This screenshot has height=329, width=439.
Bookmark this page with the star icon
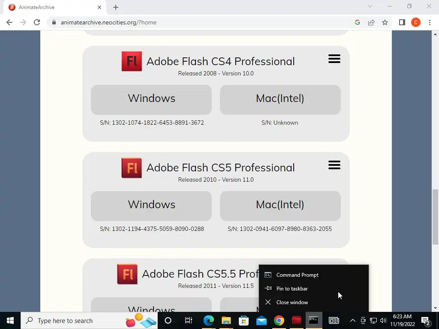(385, 22)
